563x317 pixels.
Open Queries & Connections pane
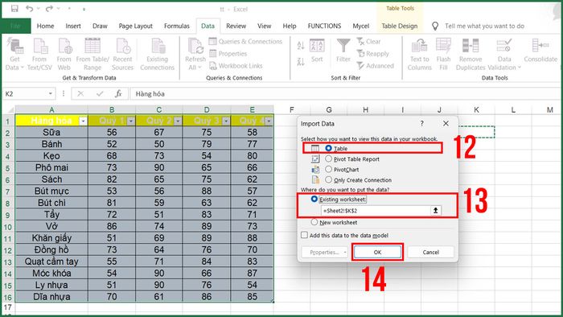[245, 42]
